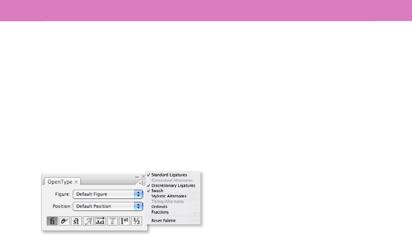412x236 pixels.
Task: Open the Figure dropdown
Action: point(108,194)
